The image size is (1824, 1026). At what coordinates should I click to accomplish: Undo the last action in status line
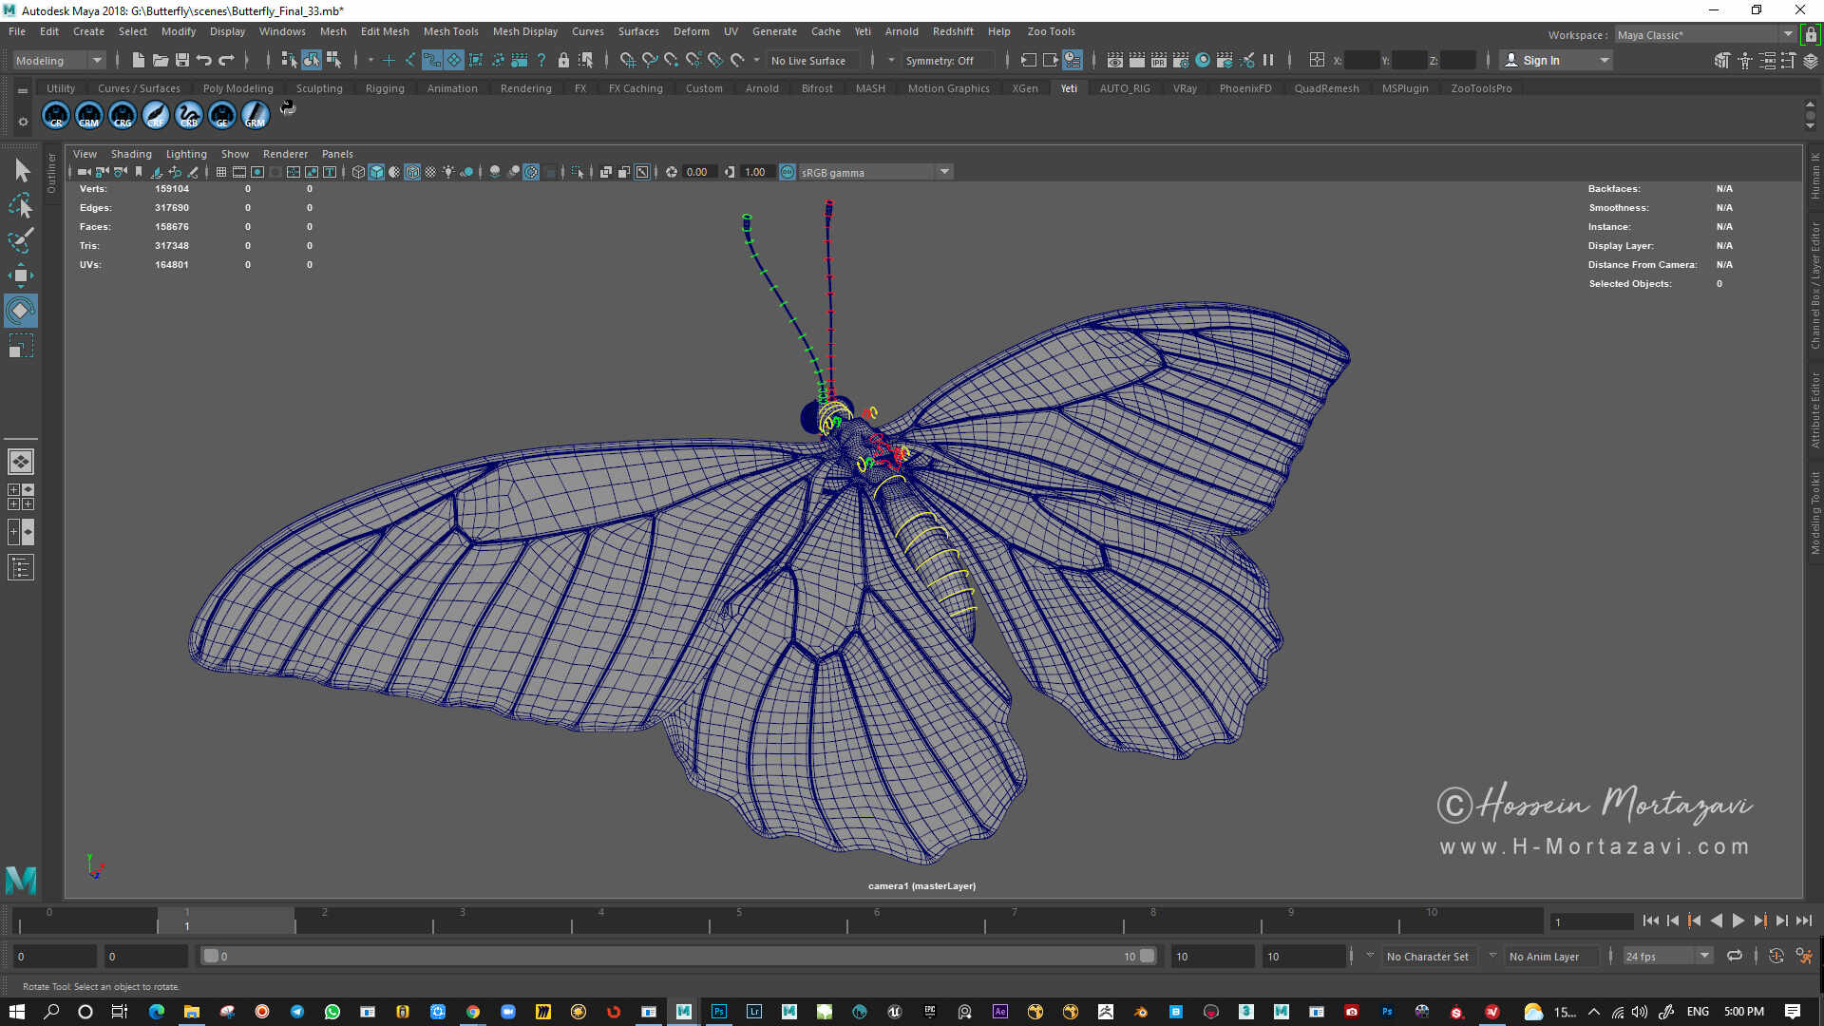(x=204, y=60)
